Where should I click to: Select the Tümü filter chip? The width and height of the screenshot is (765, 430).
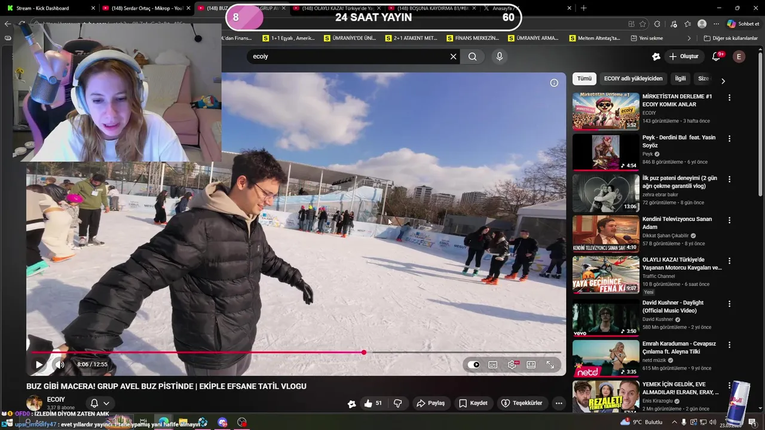point(584,78)
